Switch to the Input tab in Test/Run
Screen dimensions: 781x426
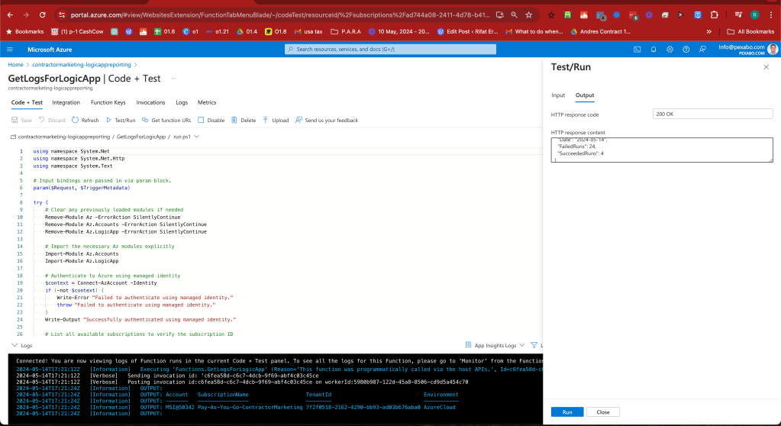point(558,95)
